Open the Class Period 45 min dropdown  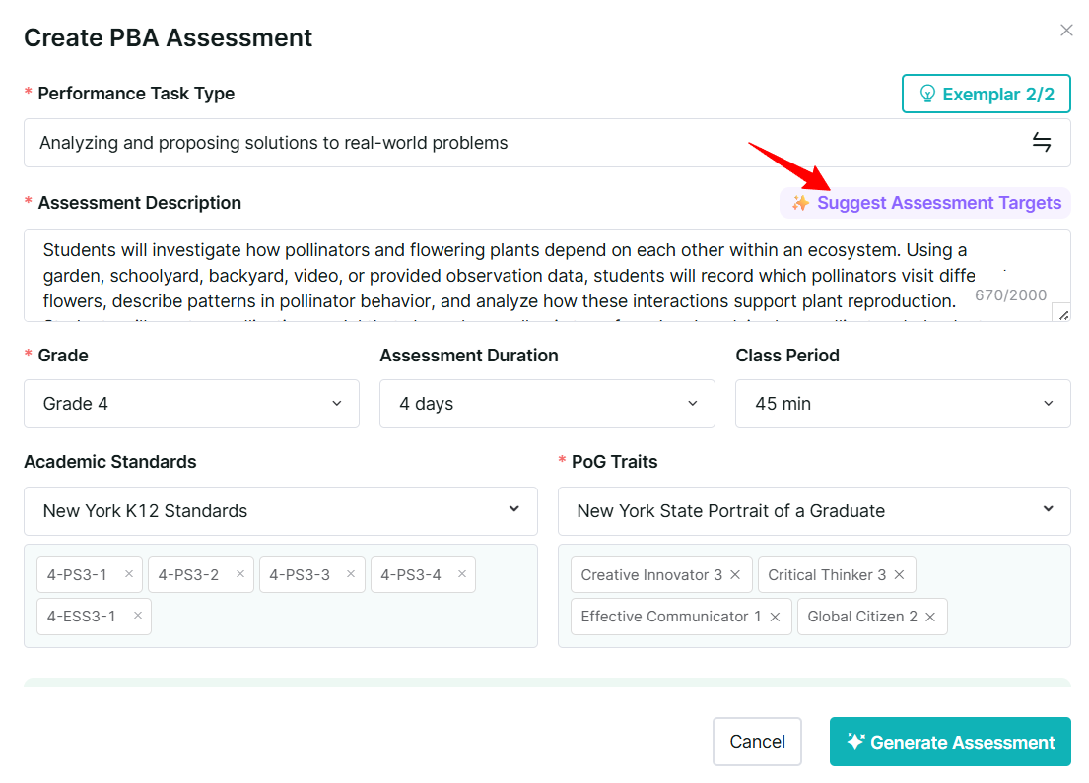point(903,403)
